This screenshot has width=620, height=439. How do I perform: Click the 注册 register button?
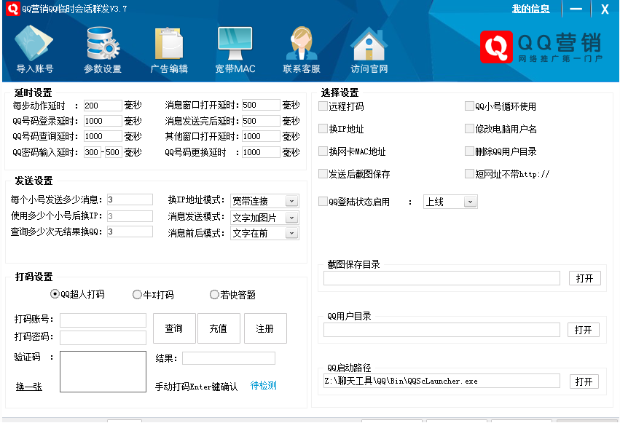265,328
